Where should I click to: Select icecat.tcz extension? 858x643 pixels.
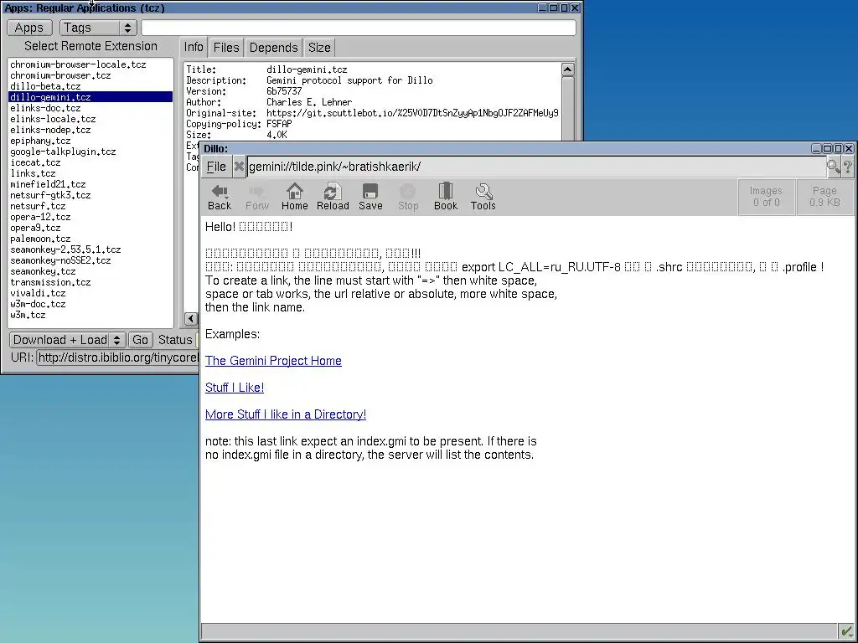[x=90, y=163]
